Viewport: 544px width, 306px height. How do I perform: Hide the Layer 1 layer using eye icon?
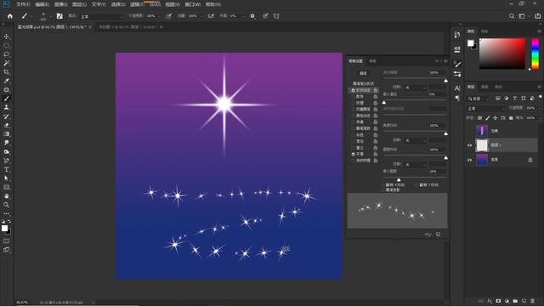pos(470,145)
